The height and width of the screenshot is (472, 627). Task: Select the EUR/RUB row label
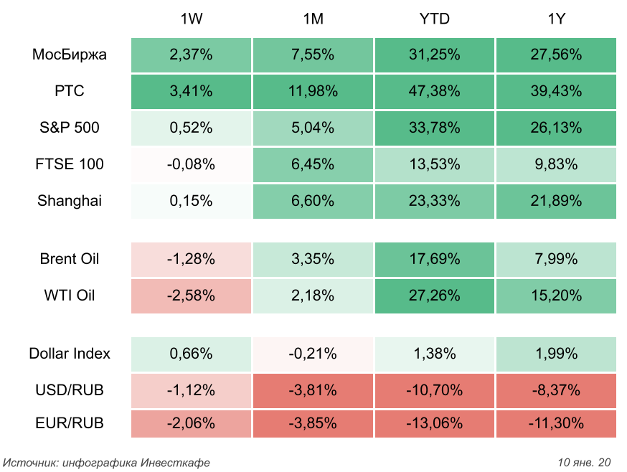tap(70, 423)
